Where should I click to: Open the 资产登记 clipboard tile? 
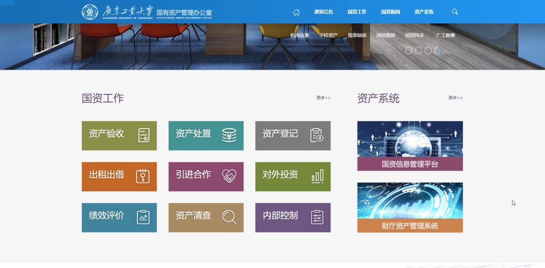click(x=293, y=135)
